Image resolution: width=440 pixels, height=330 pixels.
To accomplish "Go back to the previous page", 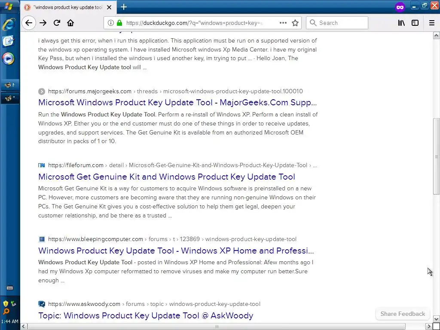I will point(29,23).
